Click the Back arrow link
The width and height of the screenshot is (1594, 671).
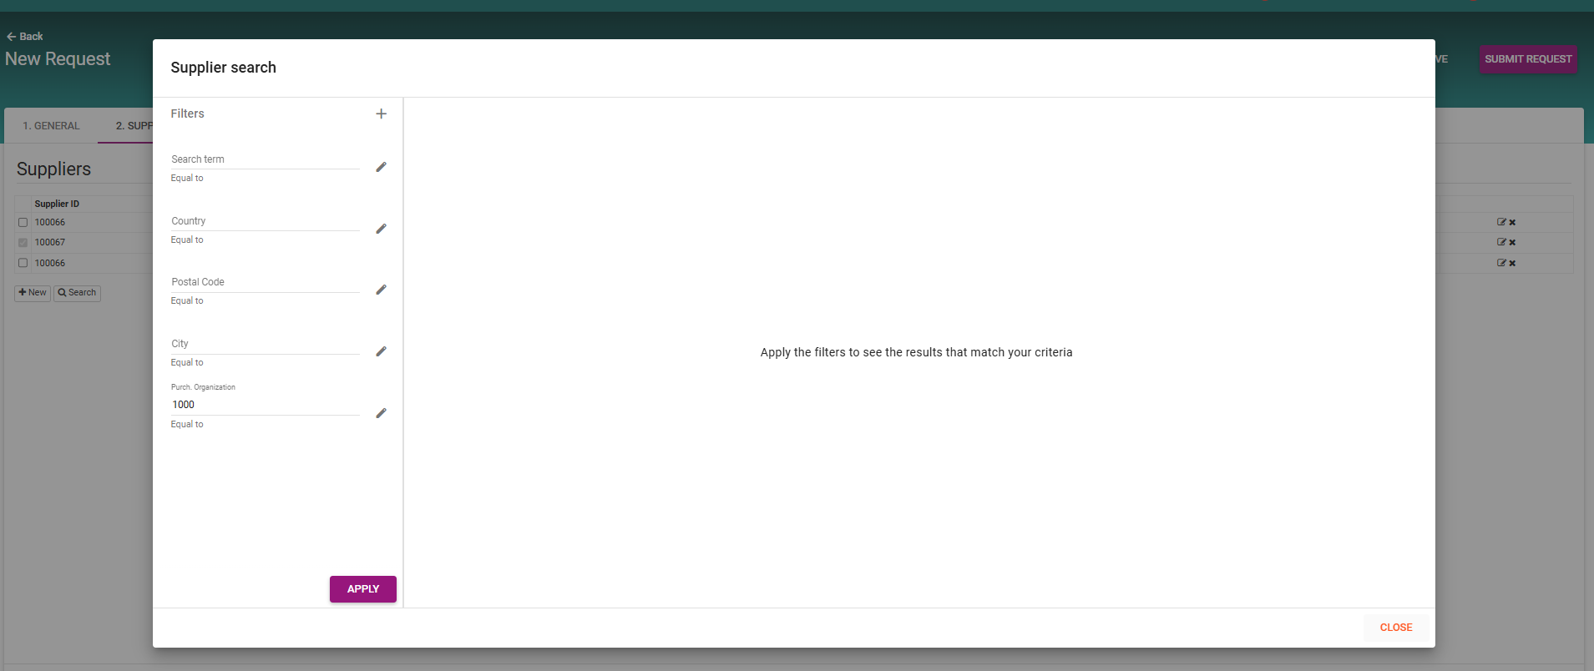click(x=24, y=36)
